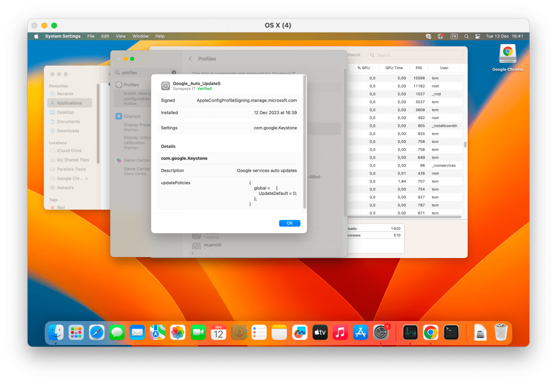Open the Window menu in menu bar
The image size is (557, 383).
click(x=140, y=36)
